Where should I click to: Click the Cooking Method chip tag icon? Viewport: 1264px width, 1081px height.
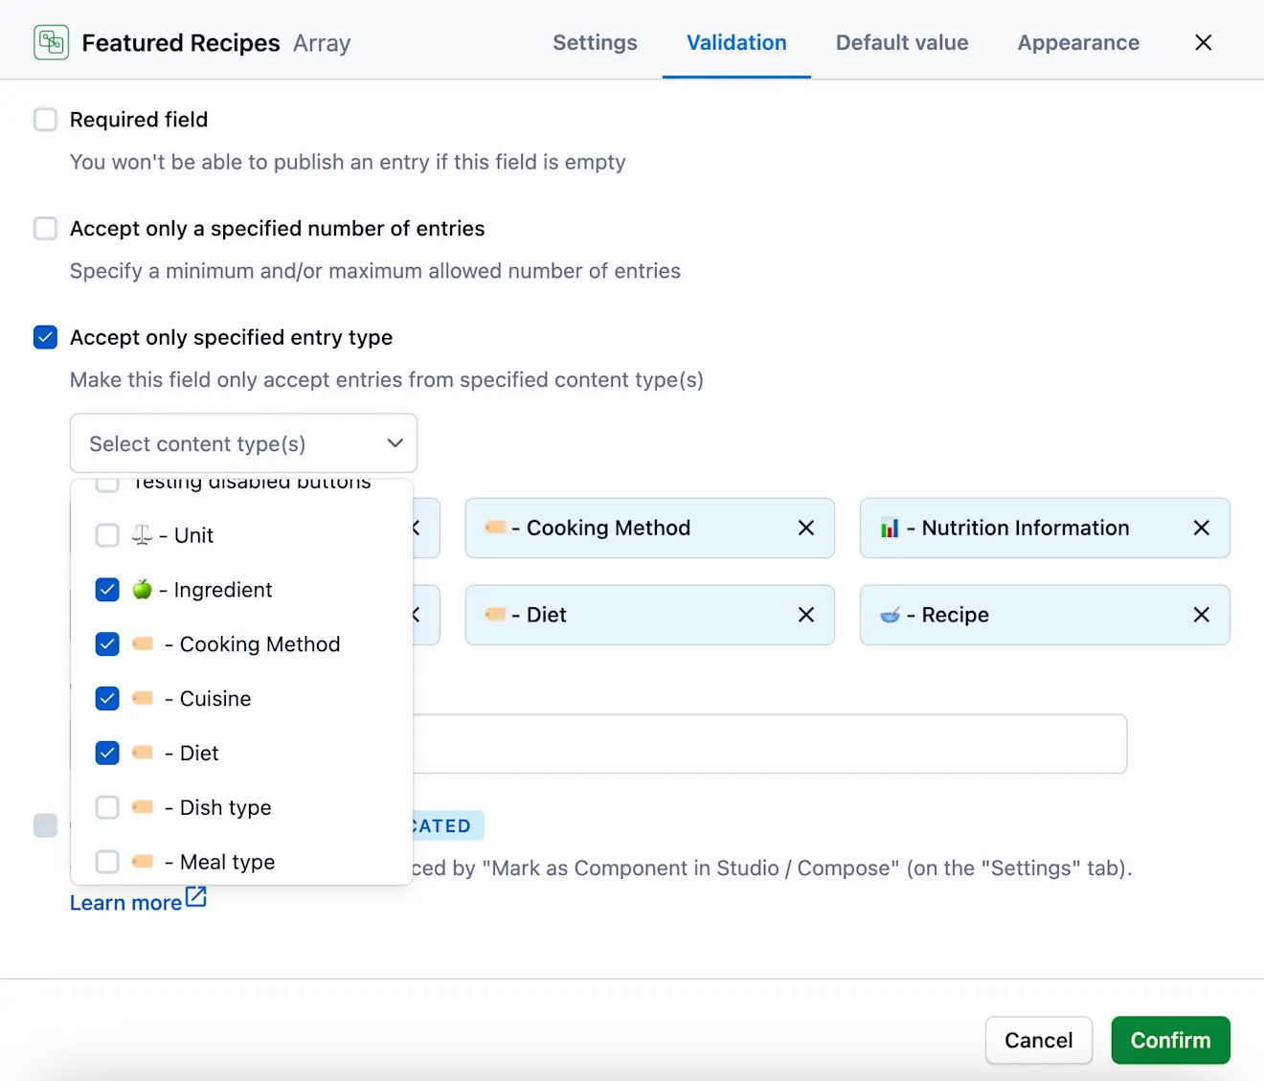(495, 527)
